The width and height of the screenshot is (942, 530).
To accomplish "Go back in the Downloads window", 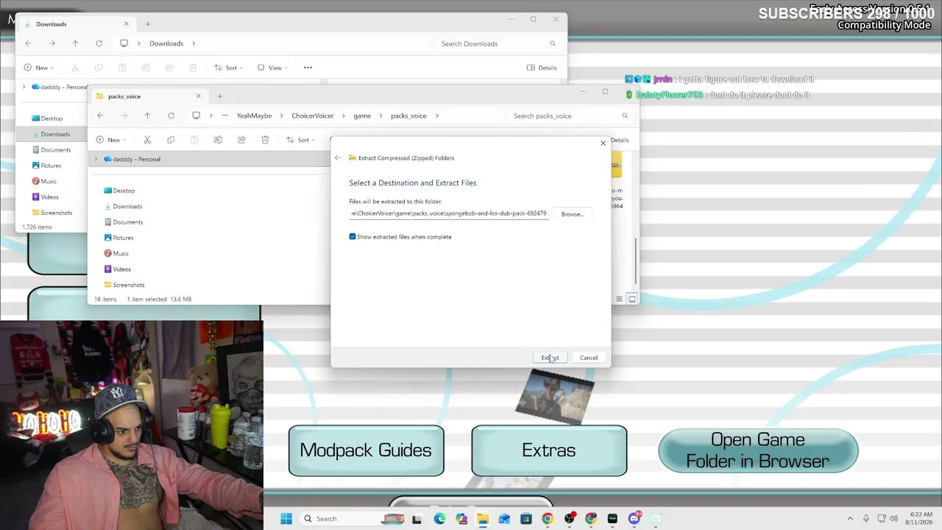I will (28, 43).
